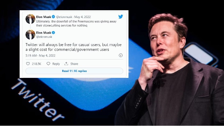Open the top tweet's profile avatar
The width and height of the screenshot is (224, 126).
point(30,19)
